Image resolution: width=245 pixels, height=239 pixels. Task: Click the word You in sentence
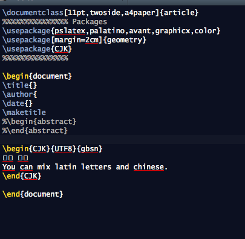pos(9,167)
